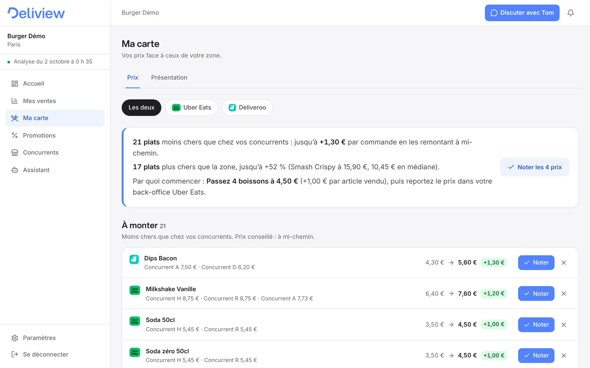Click the +1,00 € badge on Soda zéro 50cl

494,355
